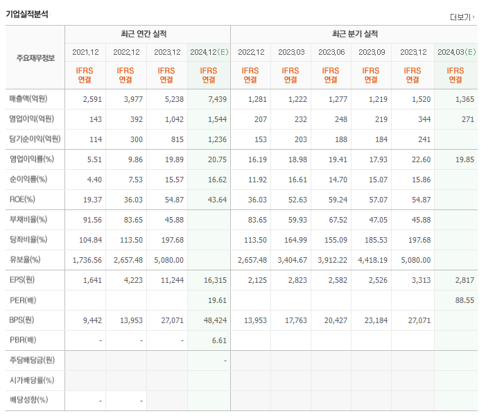Click the 주요재무정보 header cell
This screenshot has height=416, width=486.
click(35, 58)
